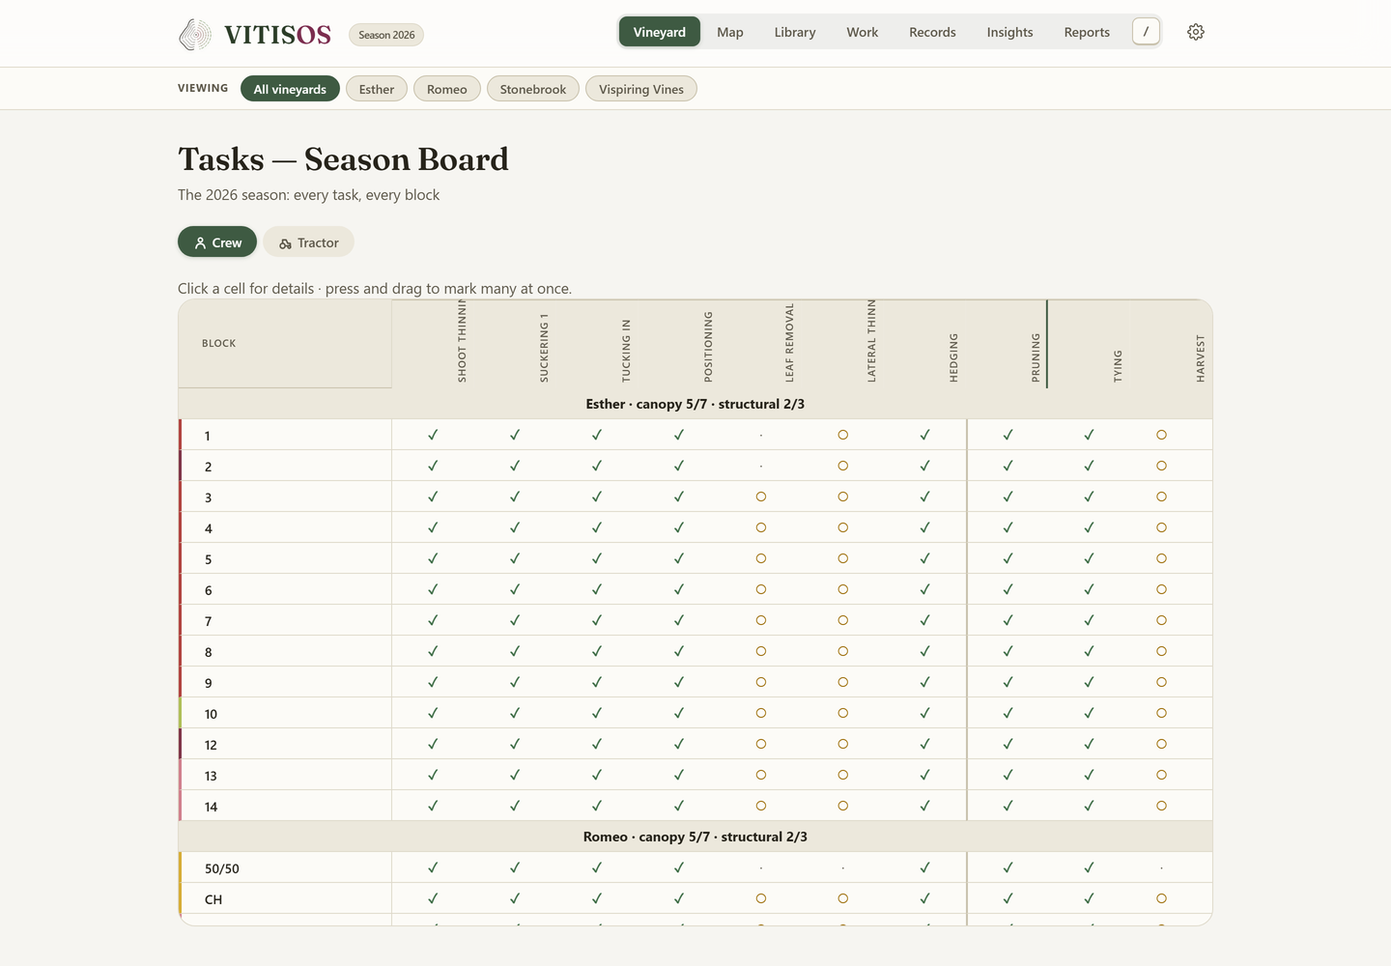1391x966 pixels.
Task: Filter by All vineyards
Action: [290, 89]
